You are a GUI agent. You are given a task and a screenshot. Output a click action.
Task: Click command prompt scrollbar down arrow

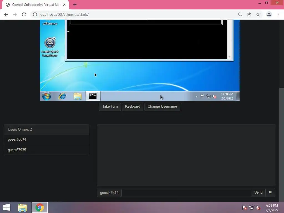(x=229, y=57)
